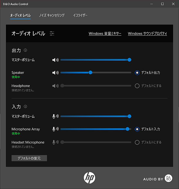
Task: Close the B&O Audio Control window
Action: point(173,4)
